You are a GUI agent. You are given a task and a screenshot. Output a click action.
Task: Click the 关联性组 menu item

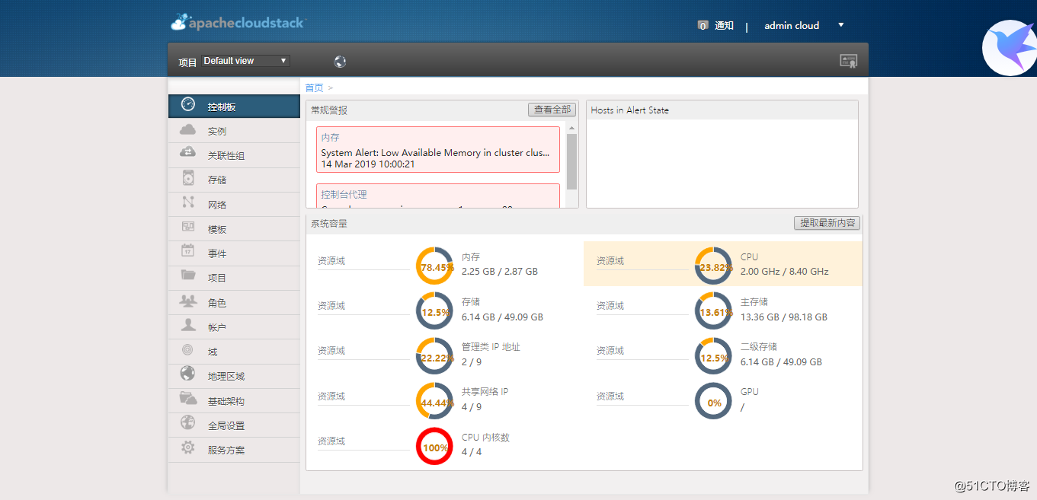235,155
